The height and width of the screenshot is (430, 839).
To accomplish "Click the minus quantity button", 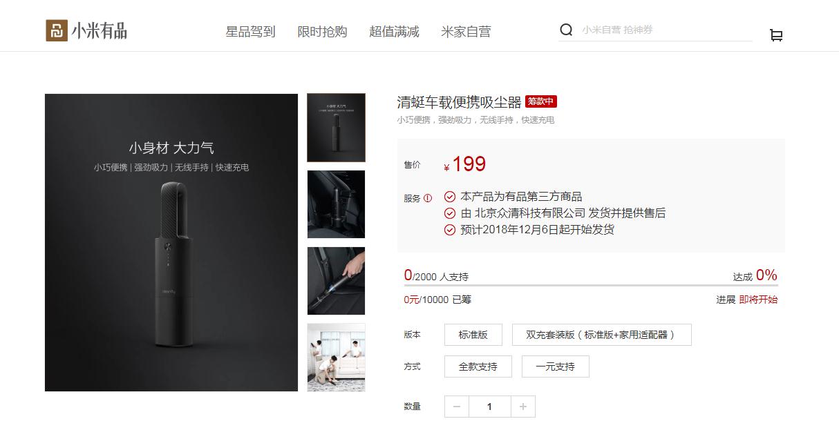I will 457,407.
